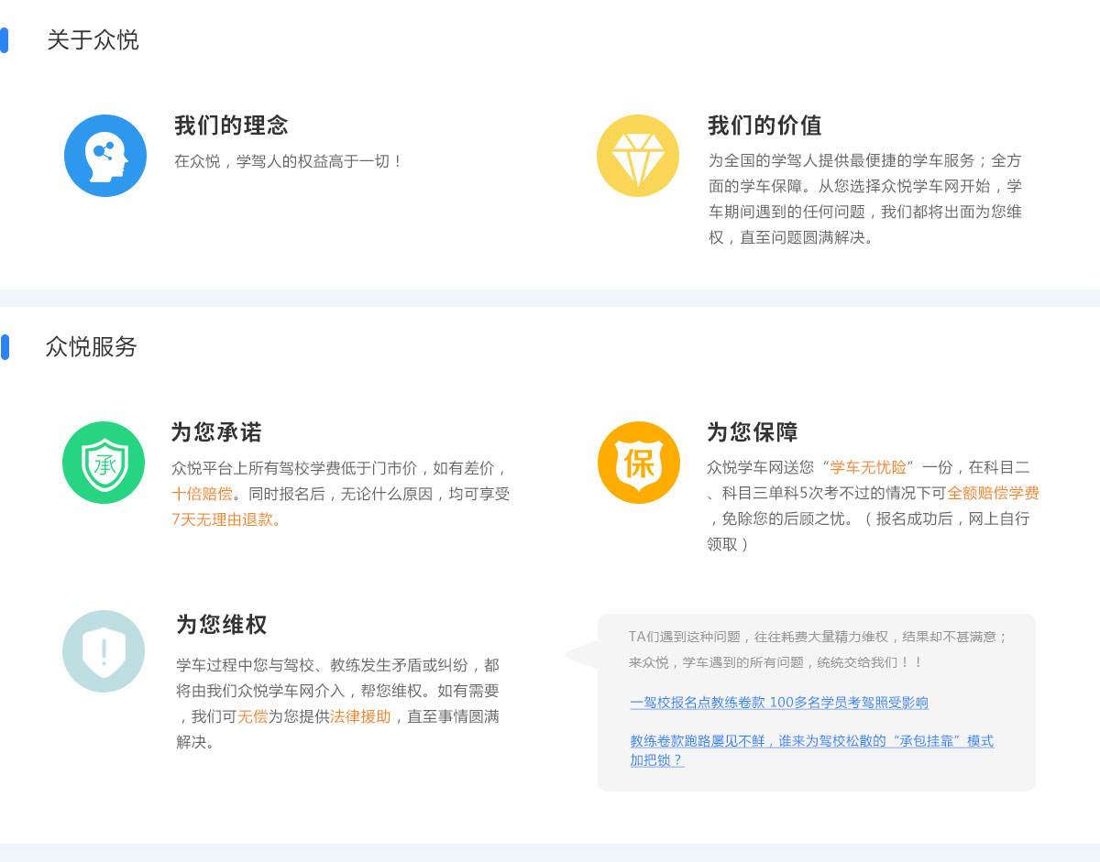The image size is (1100, 862).
Task: Select the 为您保障 heading
Action: (x=752, y=432)
